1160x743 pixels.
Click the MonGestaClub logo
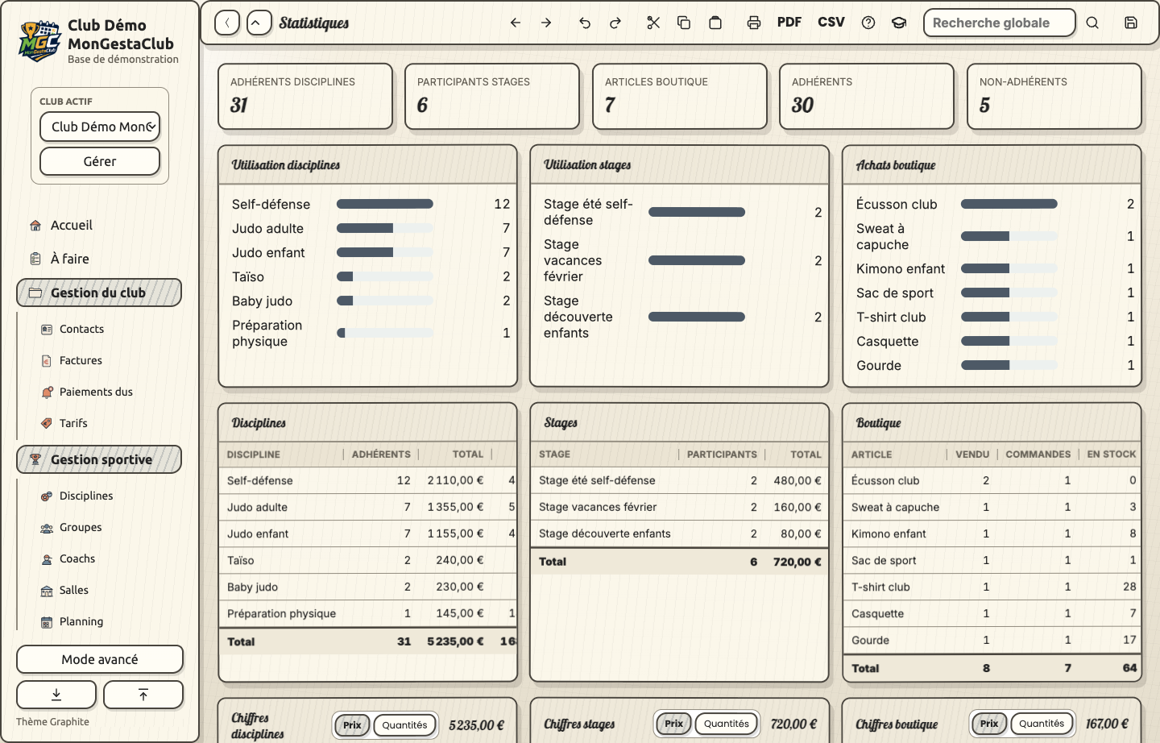(39, 41)
